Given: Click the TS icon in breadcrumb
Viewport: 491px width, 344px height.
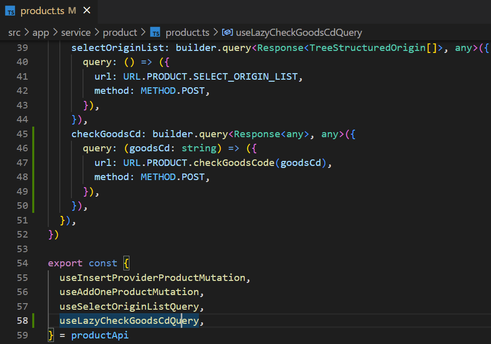Looking at the screenshot, I should tap(155, 32).
